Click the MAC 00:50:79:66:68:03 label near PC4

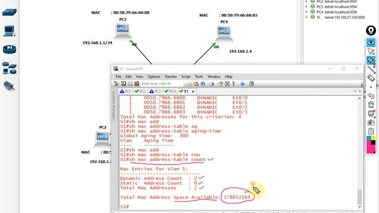point(228,15)
